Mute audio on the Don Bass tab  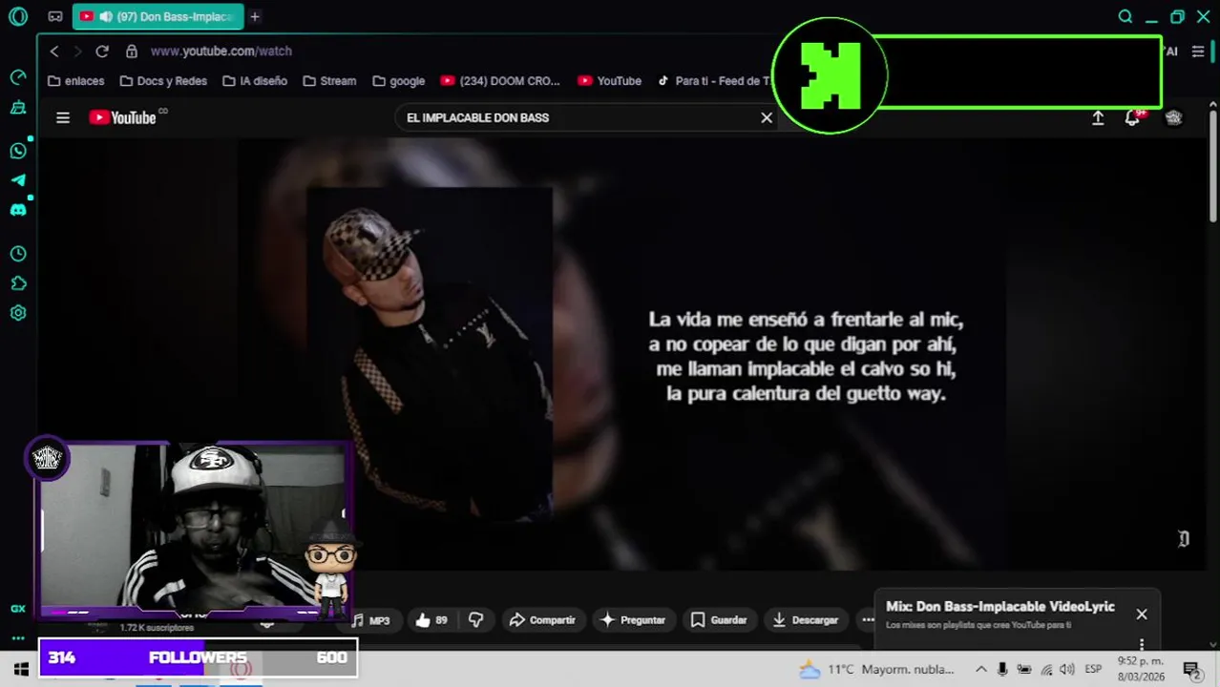tap(105, 16)
